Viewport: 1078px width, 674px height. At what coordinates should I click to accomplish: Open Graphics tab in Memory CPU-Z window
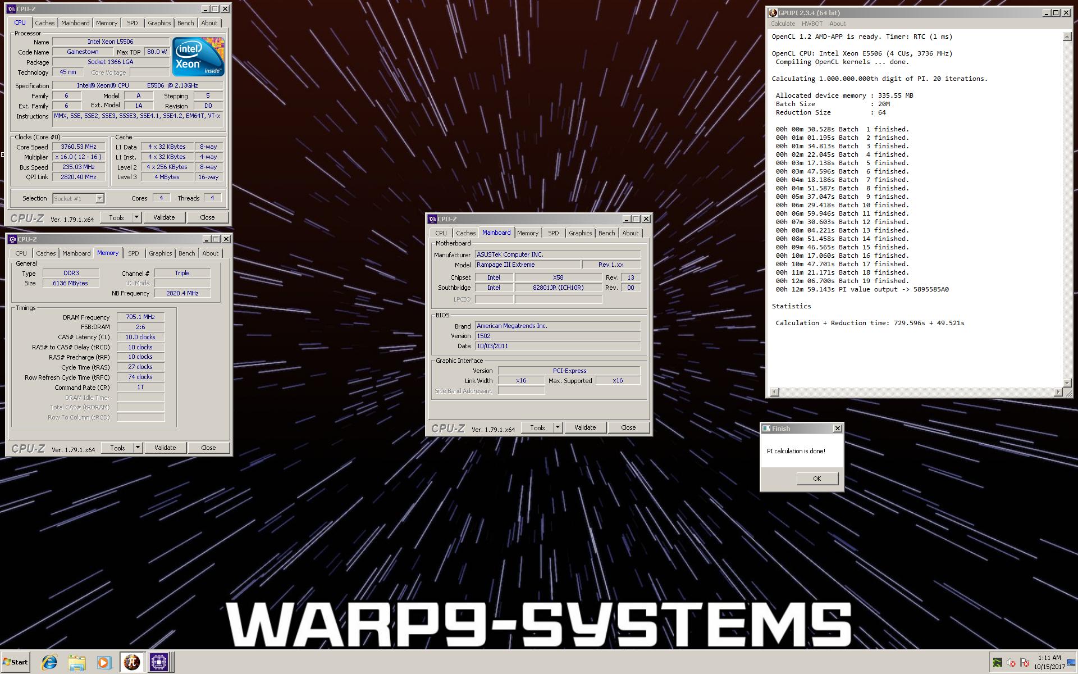[x=160, y=253]
